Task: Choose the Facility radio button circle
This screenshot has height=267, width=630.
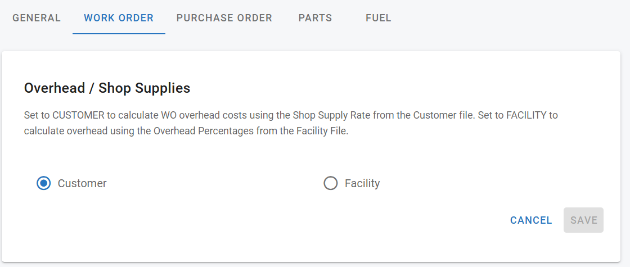Action: (x=331, y=183)
